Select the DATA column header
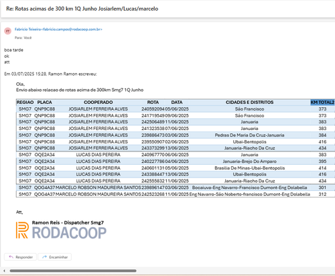This screenshot has height=276, width=335. click(177, 102)
